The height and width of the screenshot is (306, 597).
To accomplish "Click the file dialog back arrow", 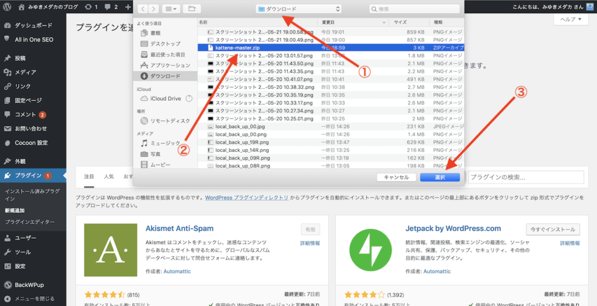I will click(142, 9).
